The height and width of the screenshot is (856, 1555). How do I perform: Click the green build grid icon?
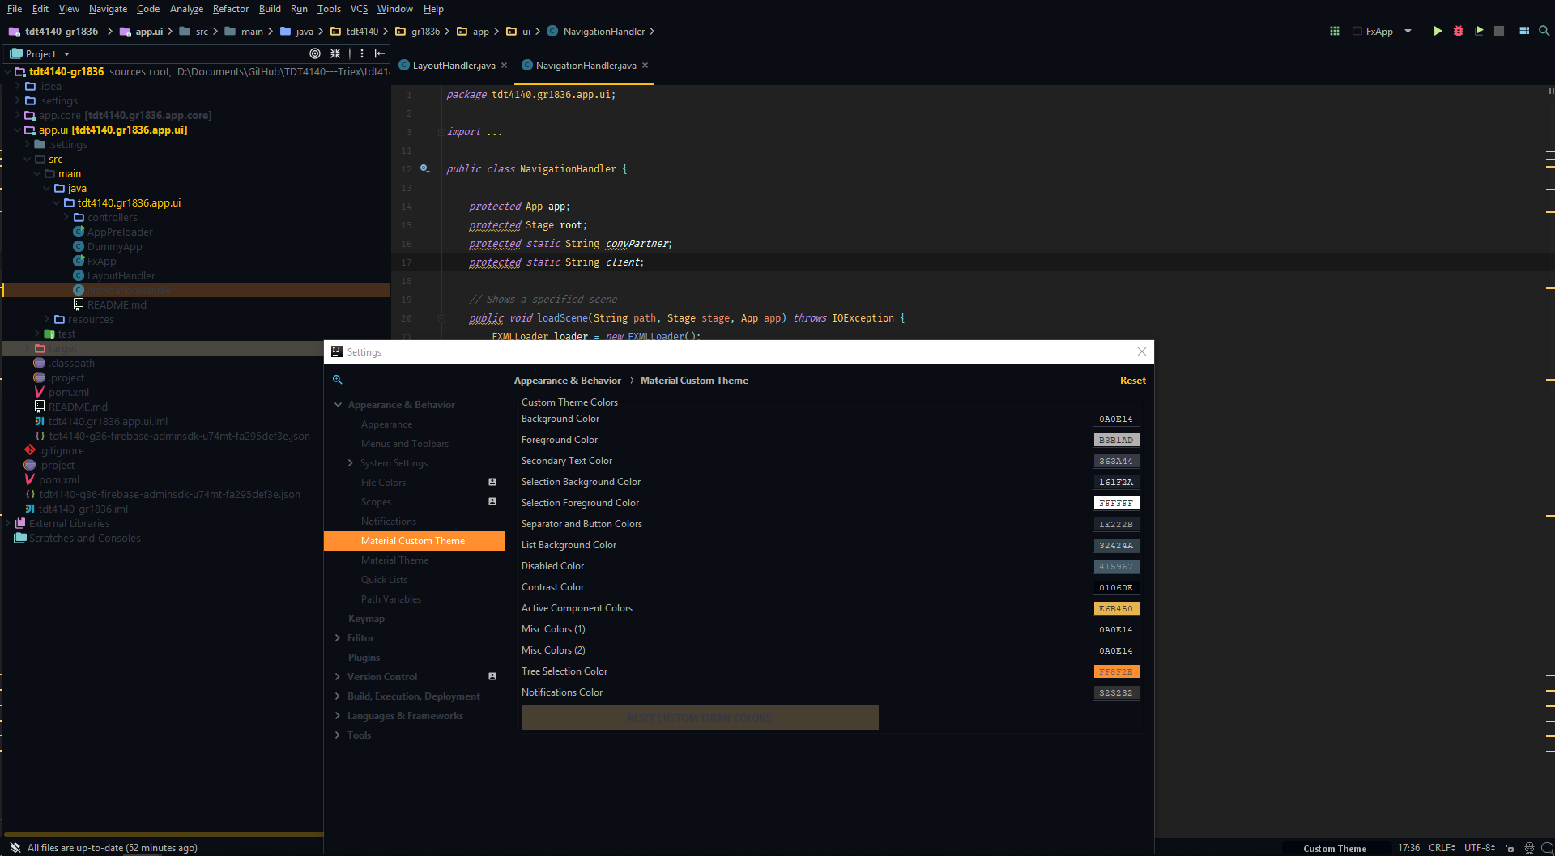tap(1335, 31)
